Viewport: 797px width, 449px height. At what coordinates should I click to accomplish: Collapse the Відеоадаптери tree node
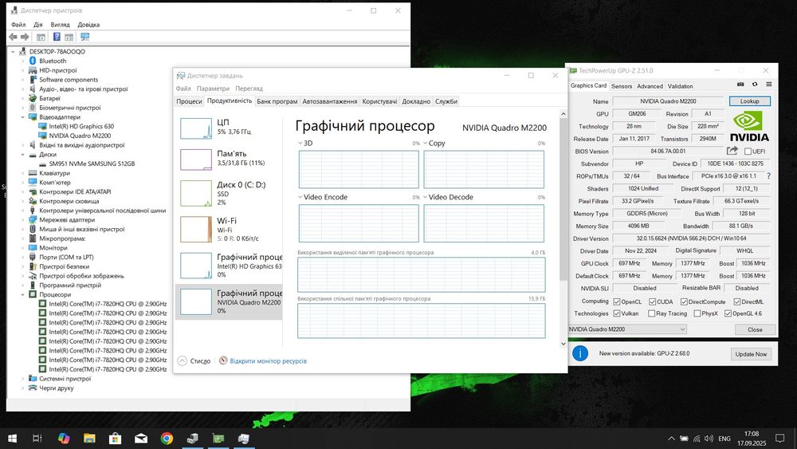(22, 117)
